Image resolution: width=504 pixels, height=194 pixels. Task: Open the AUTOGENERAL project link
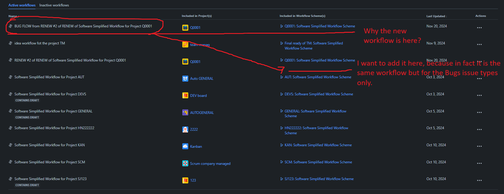coord(202,112)
